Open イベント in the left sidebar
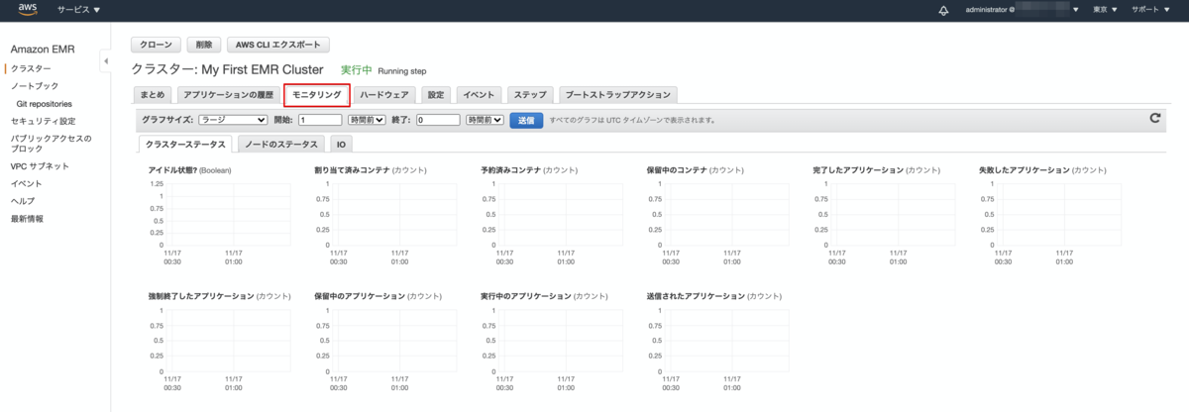 pyautogui.click(x=26, y=183)
